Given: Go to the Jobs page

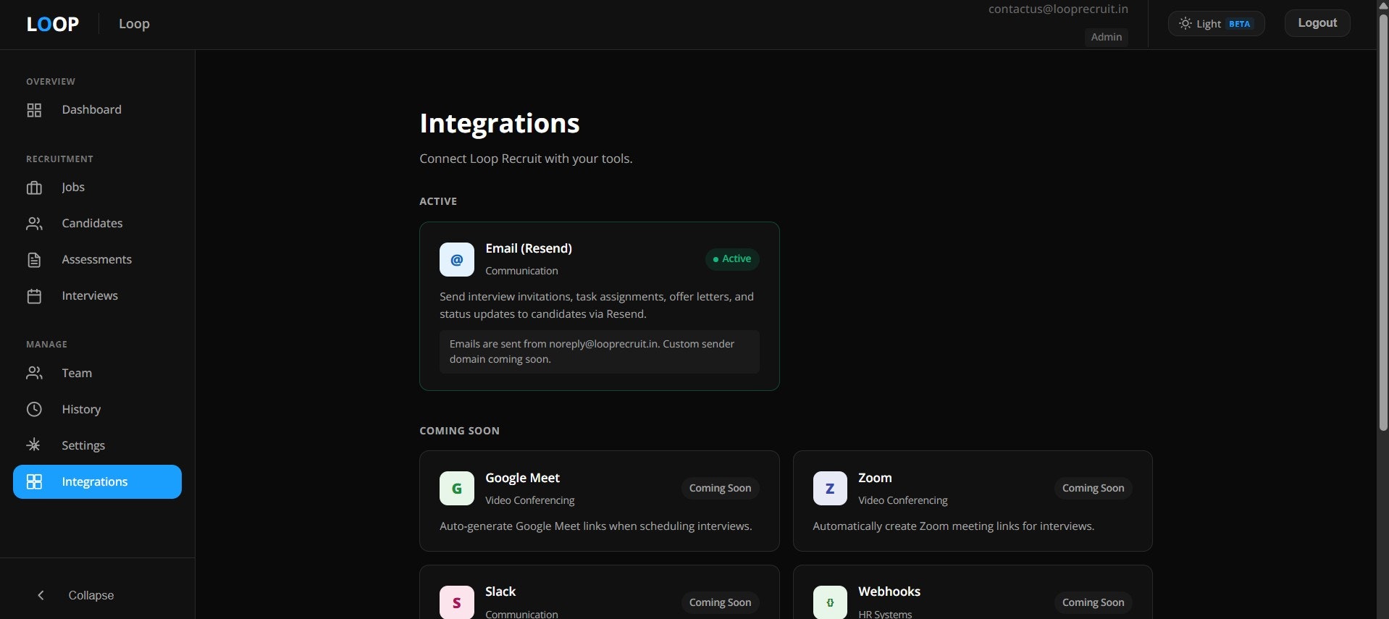Looking at the screenshot, I should pyautogui.click(x=97, y=188).
